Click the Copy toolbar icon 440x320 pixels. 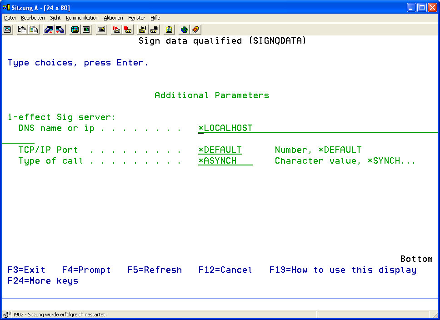[22, 30]
